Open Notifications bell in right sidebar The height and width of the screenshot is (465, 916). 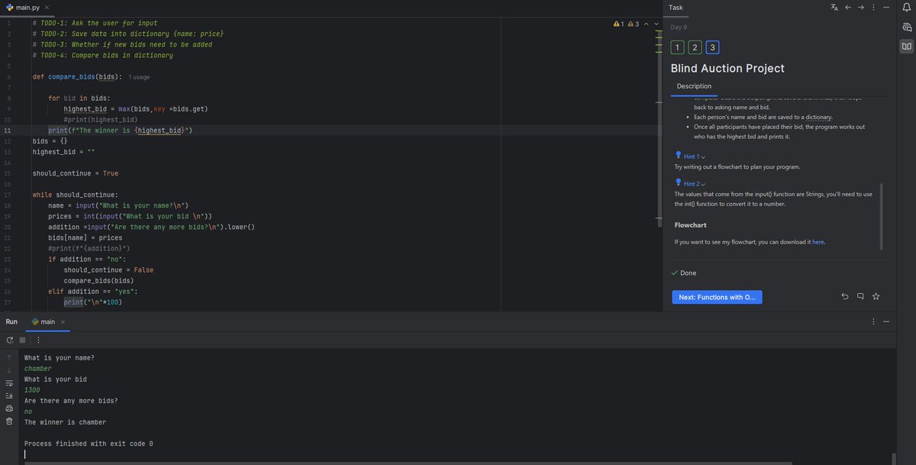click(907, 8)
